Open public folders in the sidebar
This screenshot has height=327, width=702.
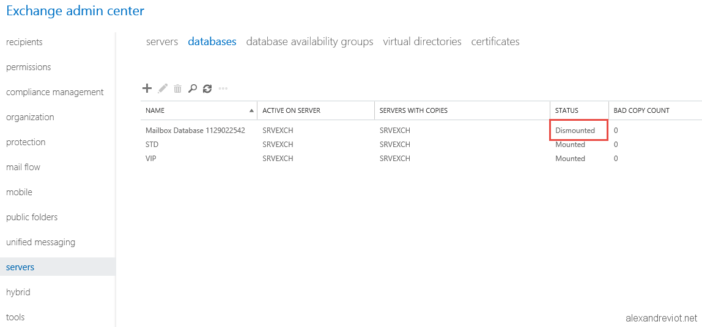pyautogui.click(x=32, y=217)
